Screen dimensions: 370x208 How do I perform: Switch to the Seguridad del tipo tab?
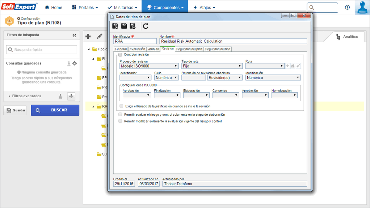click(x=218, y=49)
